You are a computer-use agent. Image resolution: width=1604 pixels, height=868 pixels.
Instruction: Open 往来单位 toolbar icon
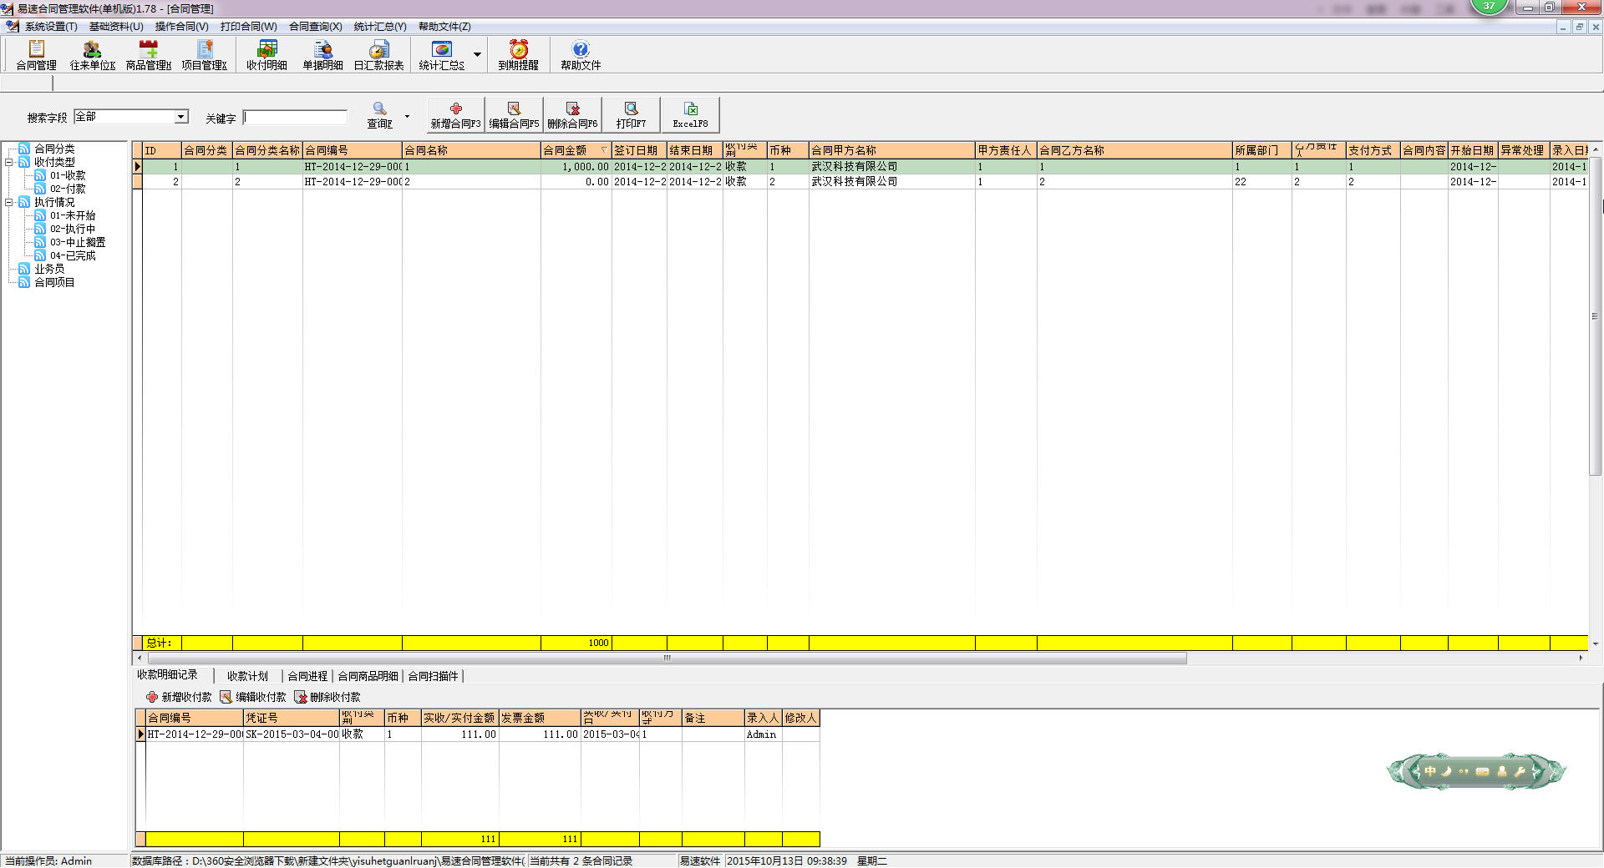(93, 55)
